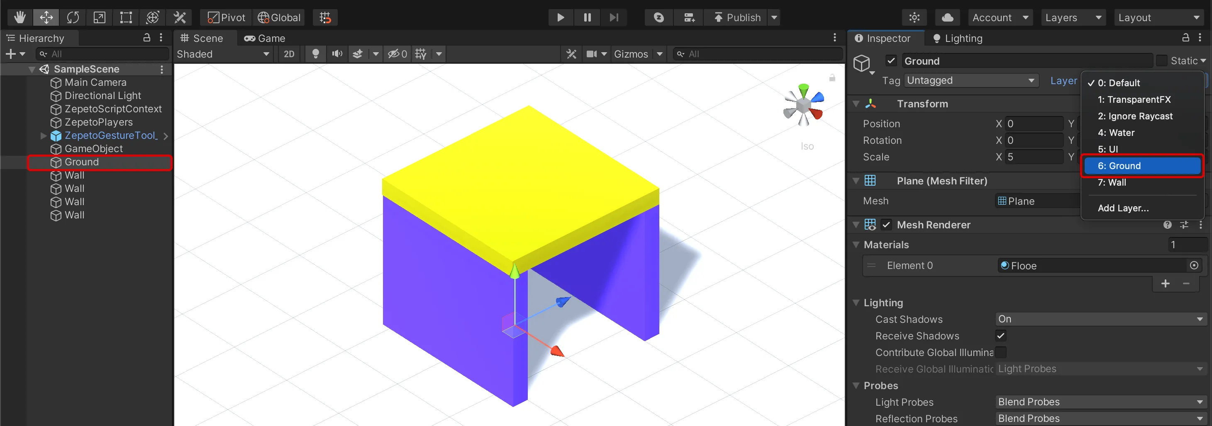
Task: Choose layer 7: Wall
Action: 1142,182
